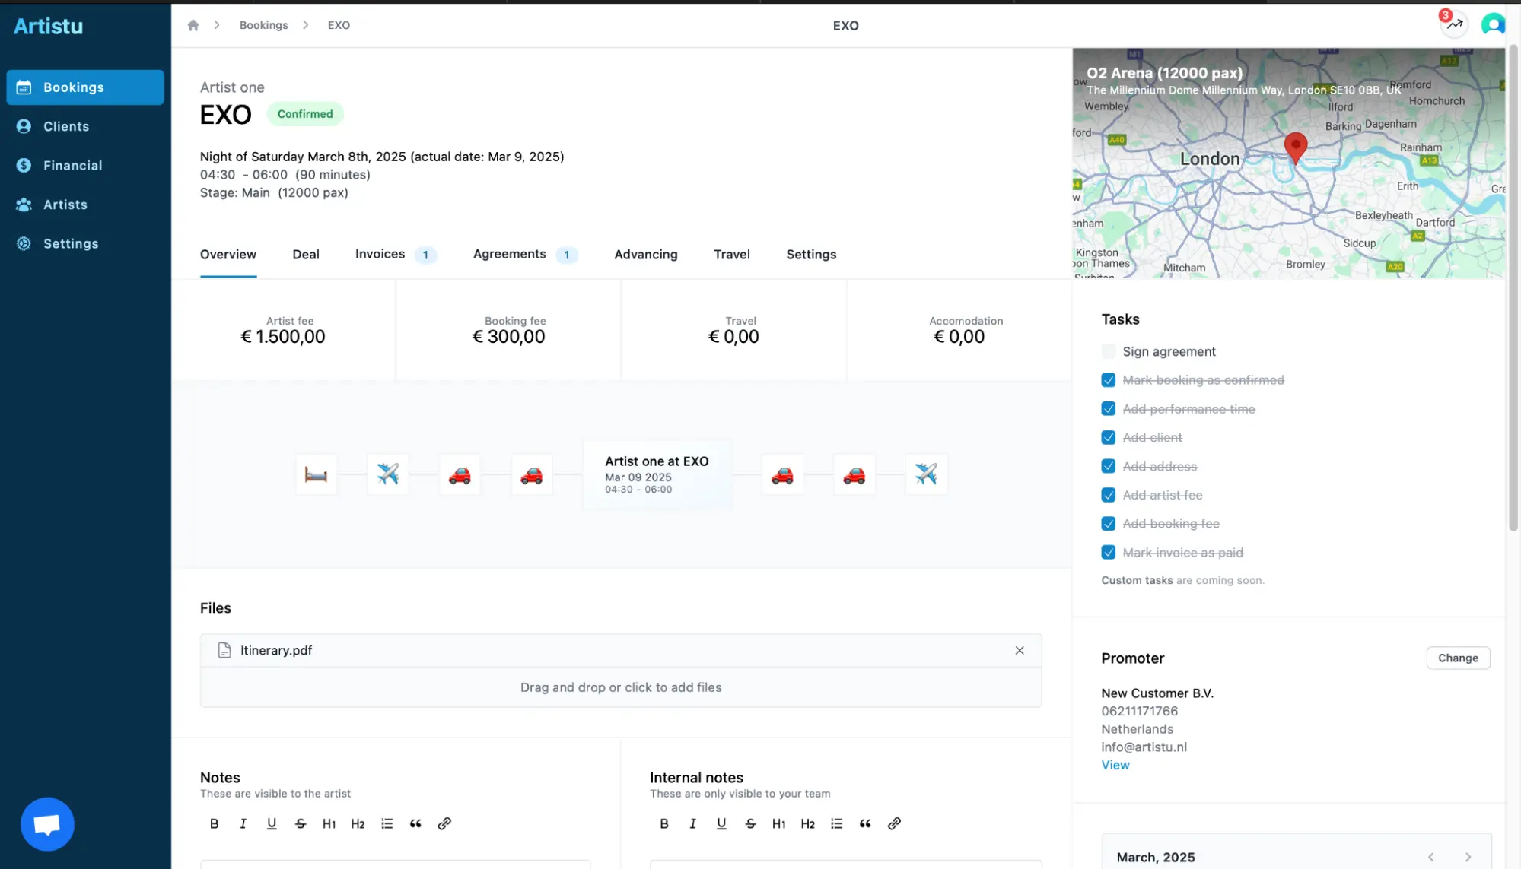This screenshot has height=869, width=1521.
Task: Click the first airplane icon in timeline
Action: coord(387,474)
